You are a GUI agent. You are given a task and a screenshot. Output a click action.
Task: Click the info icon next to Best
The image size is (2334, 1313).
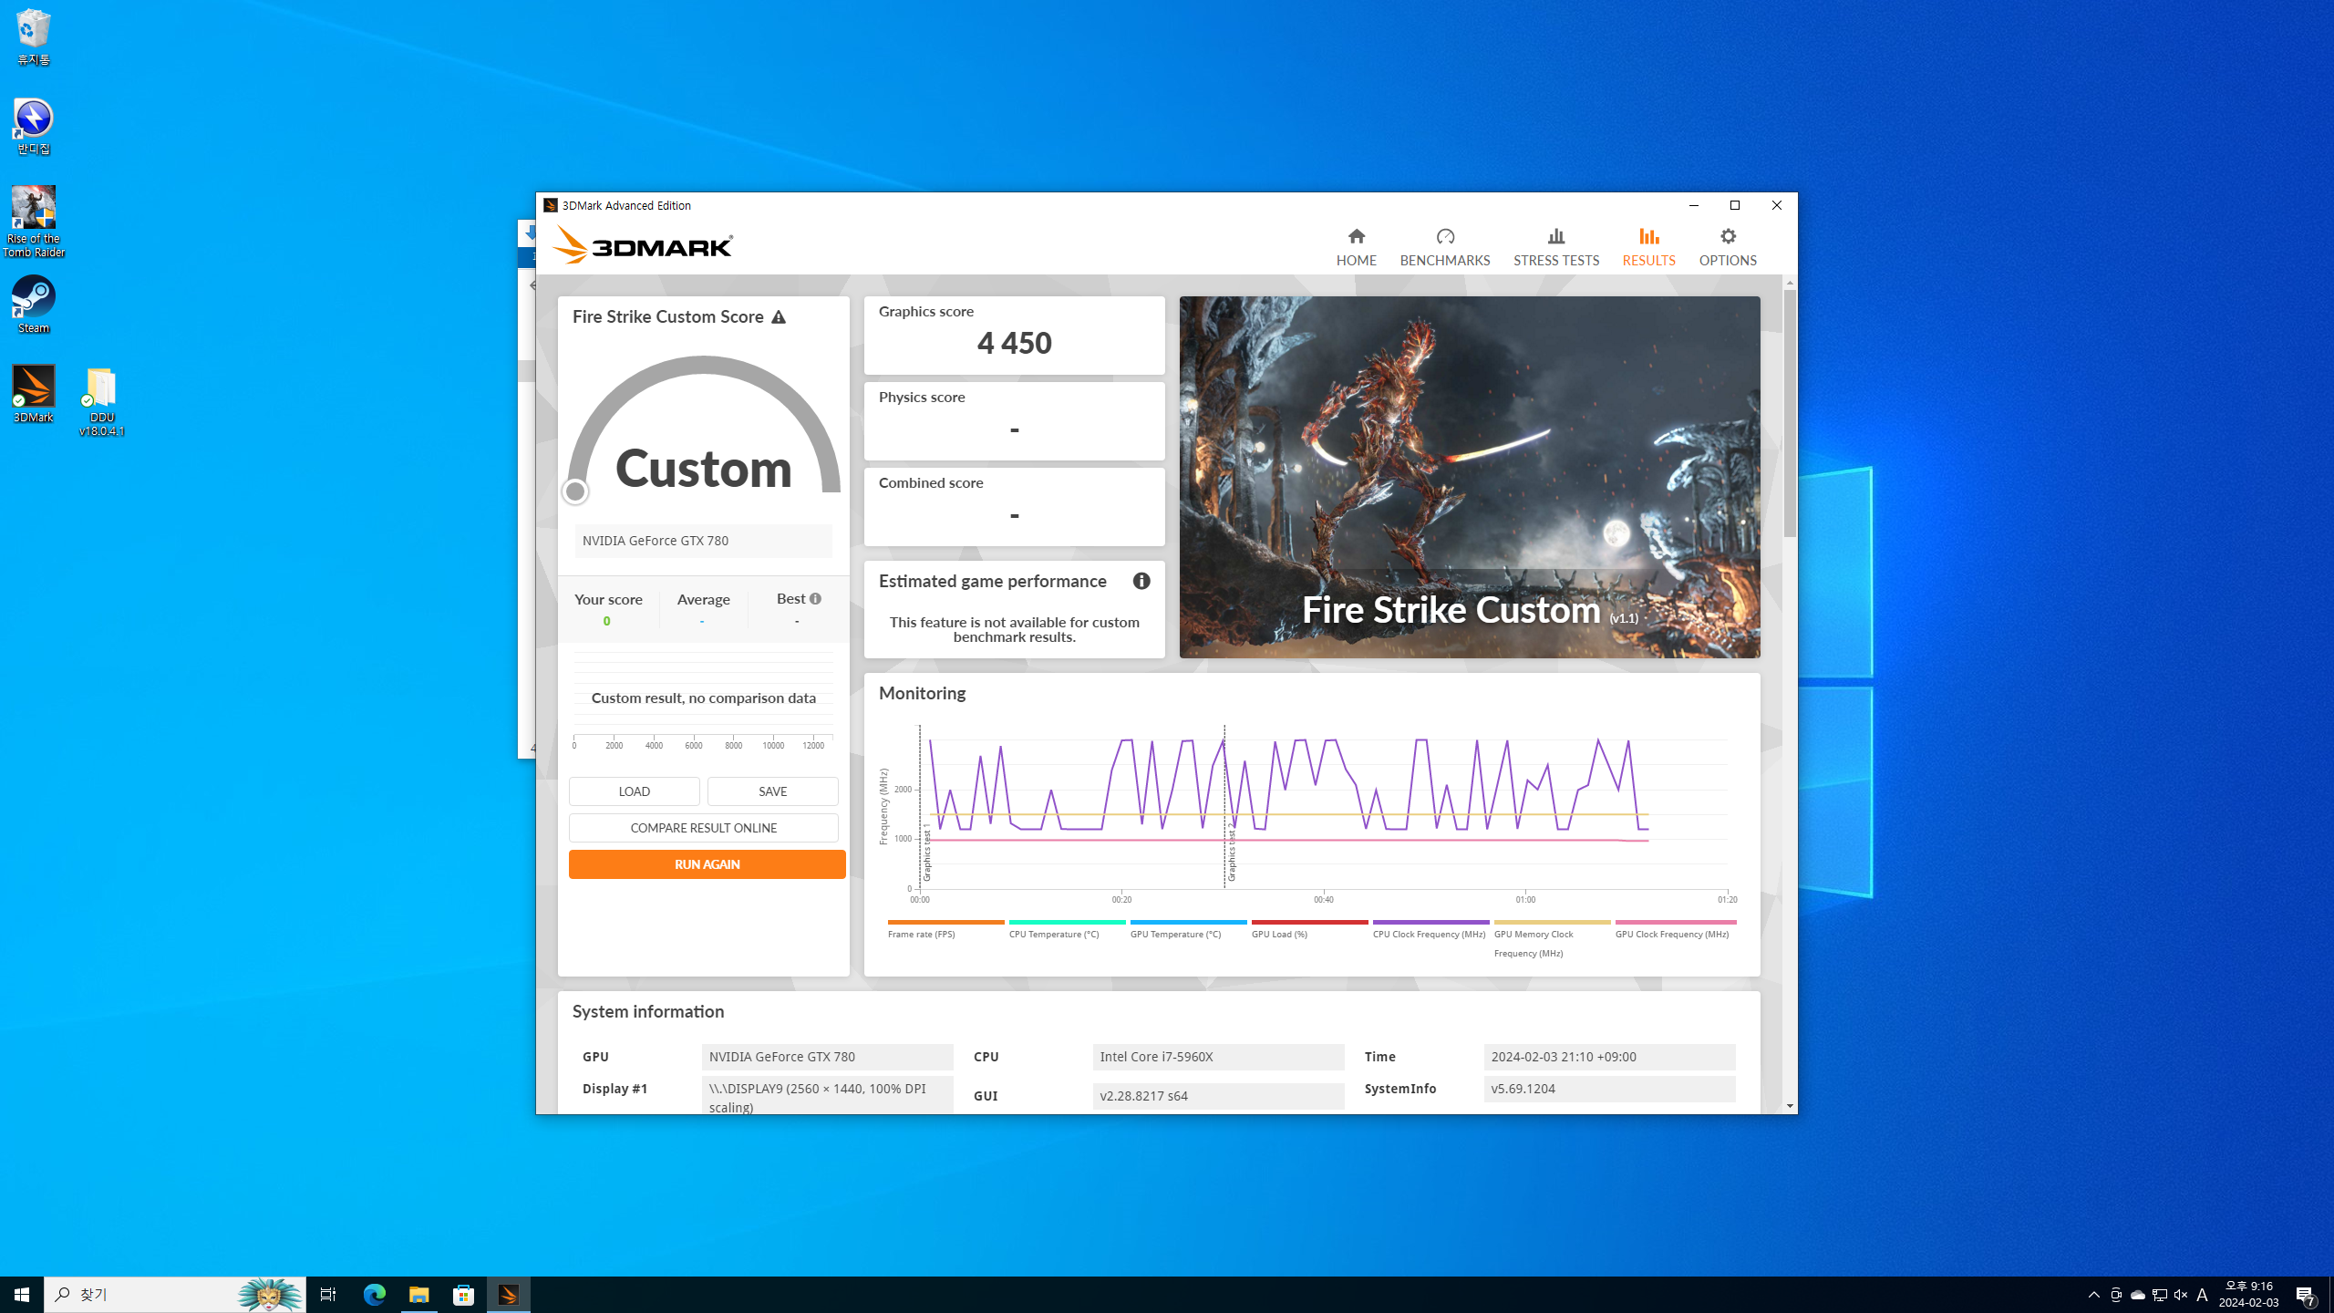tap(815, 599)
